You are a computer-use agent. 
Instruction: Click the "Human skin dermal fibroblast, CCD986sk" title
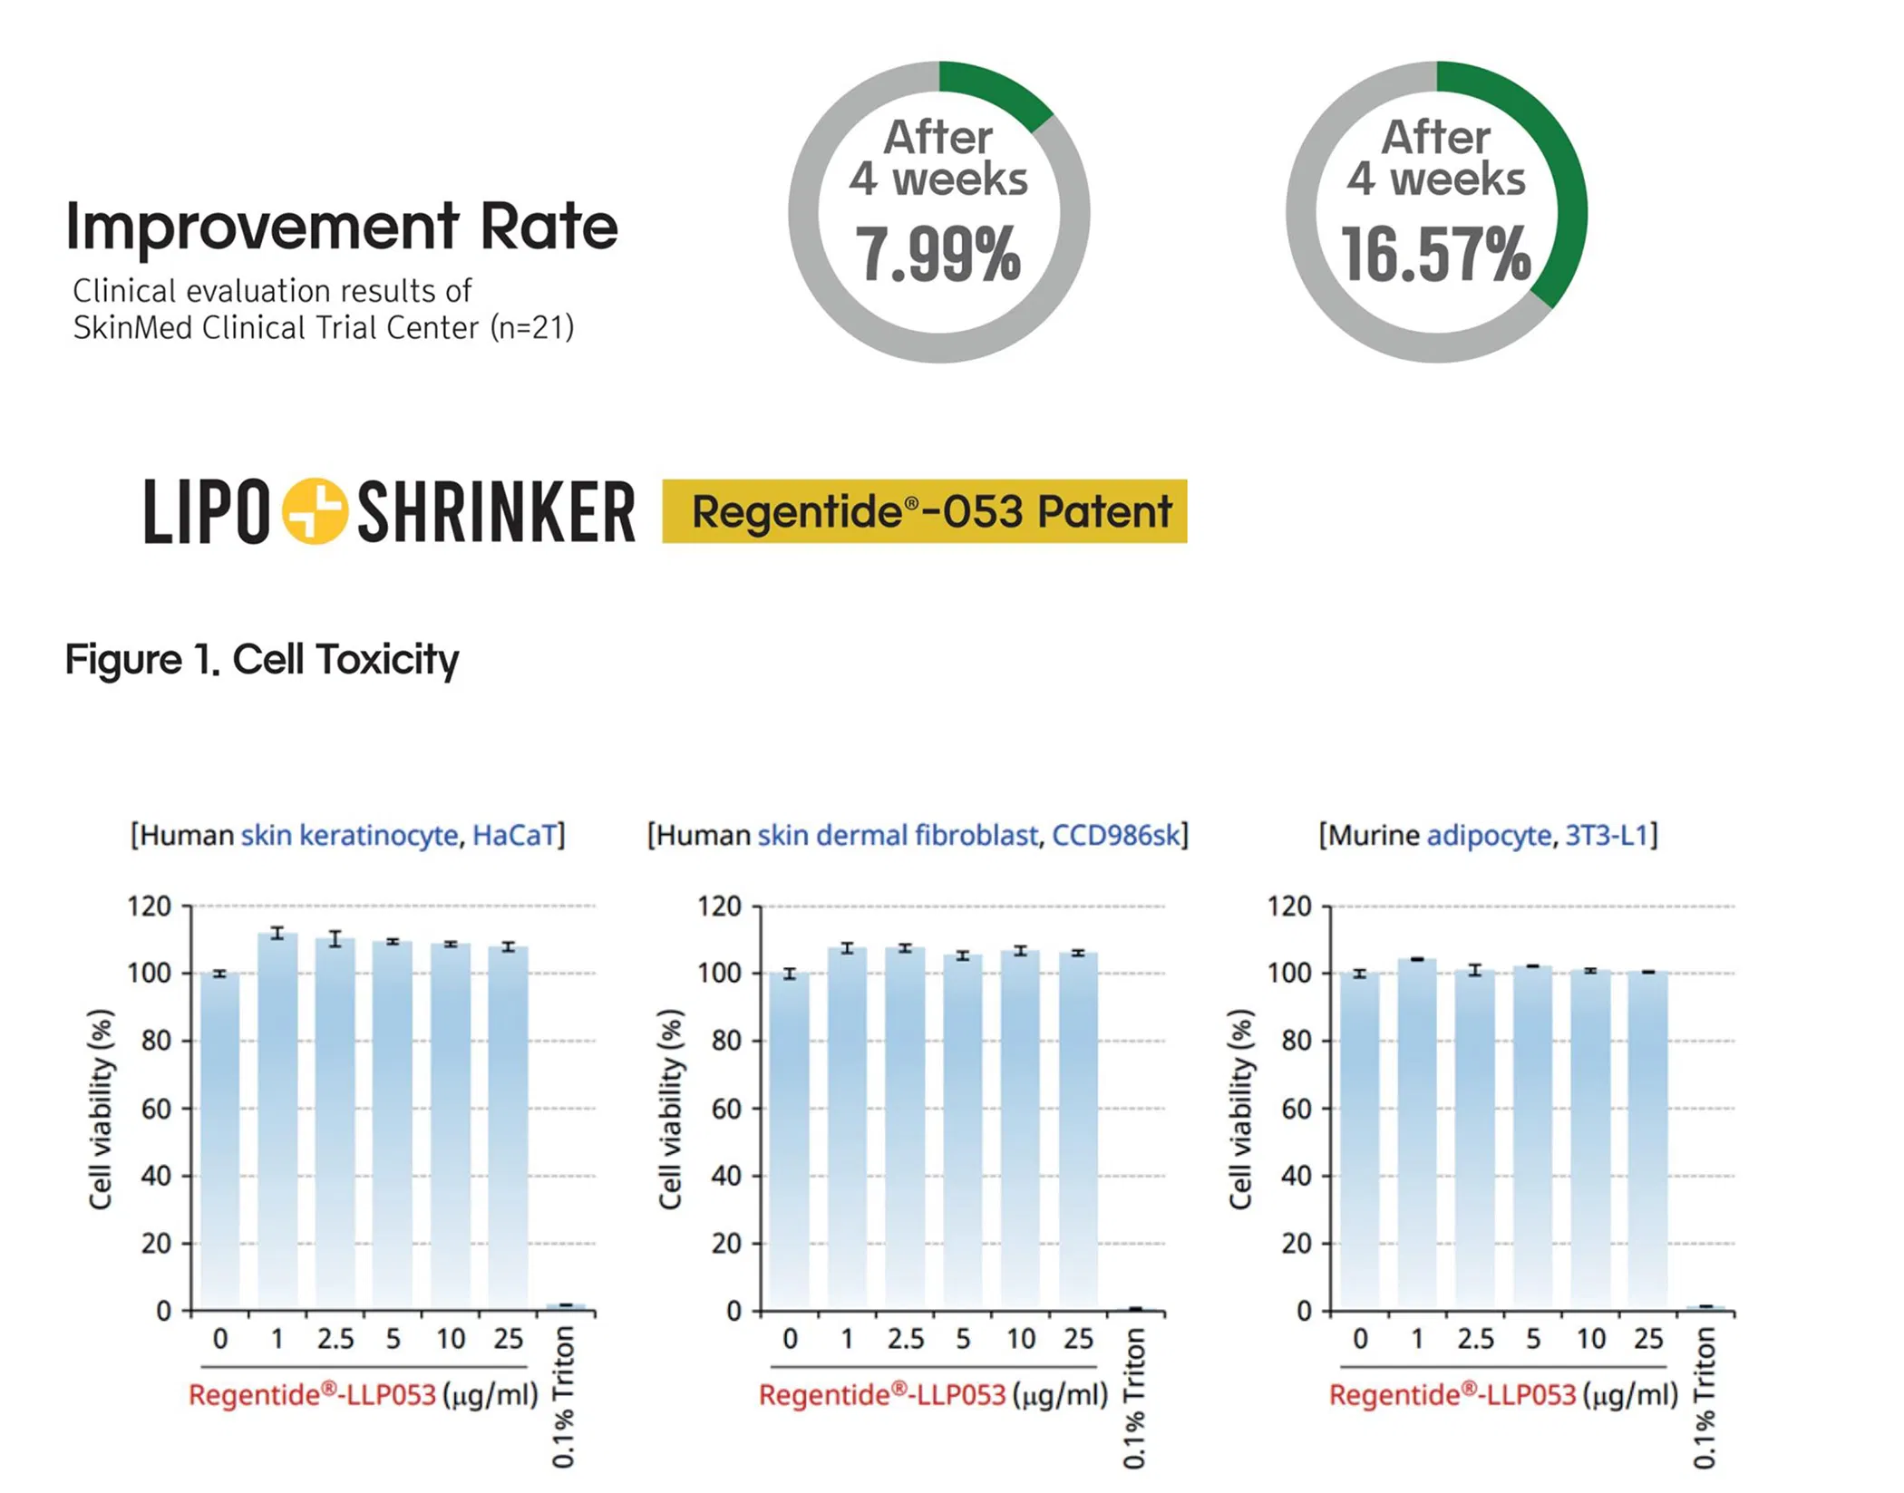tap(918, 835)
